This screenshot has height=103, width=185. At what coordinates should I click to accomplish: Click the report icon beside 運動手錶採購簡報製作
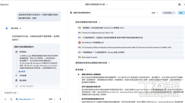pos(71,13)
